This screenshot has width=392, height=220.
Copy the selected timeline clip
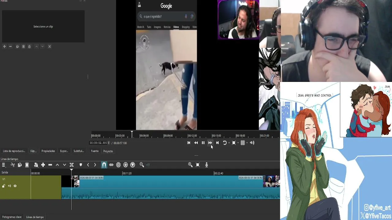pyautogui.click(x=20, y=165)
